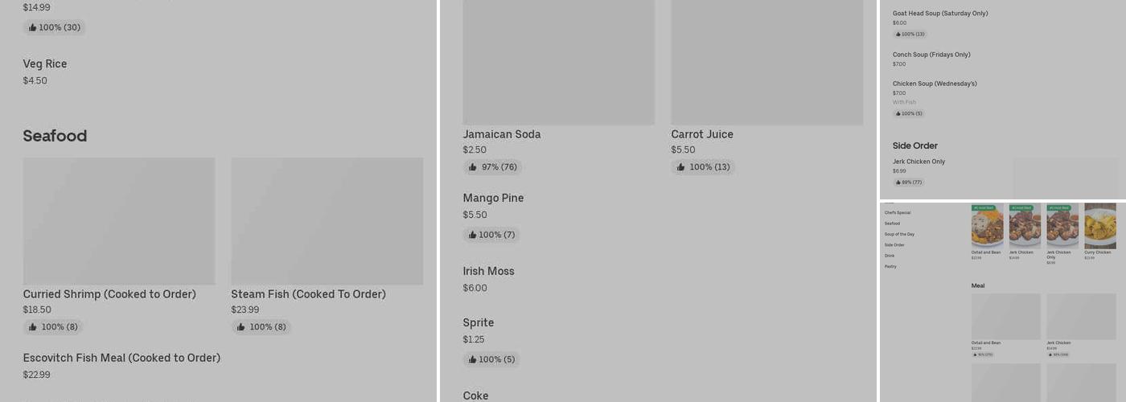Select Chef's Special in sidebar categories
The width and height of the screenshot is (1126, 402).
pyautogui.click(x=898, y=213)
